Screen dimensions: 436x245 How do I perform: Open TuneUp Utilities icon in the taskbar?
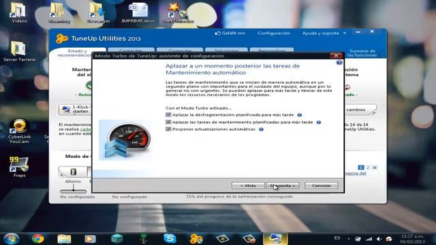196,239
